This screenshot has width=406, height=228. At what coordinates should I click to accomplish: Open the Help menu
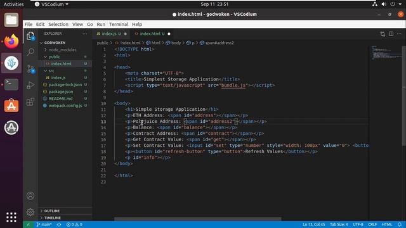click(x=137, y=24)
